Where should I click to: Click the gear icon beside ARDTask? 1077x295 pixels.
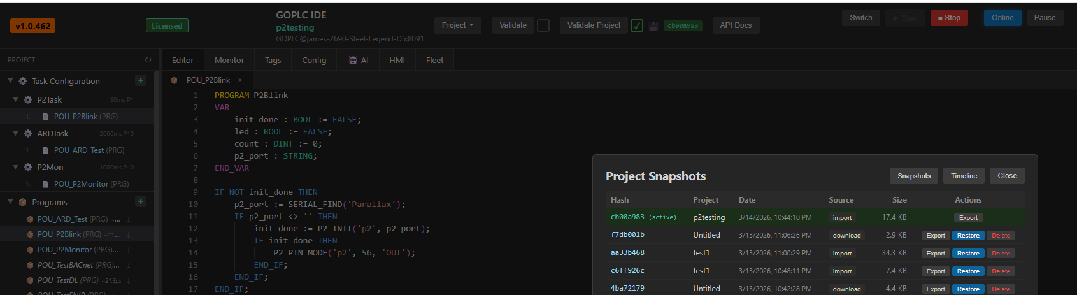(28, 133)
